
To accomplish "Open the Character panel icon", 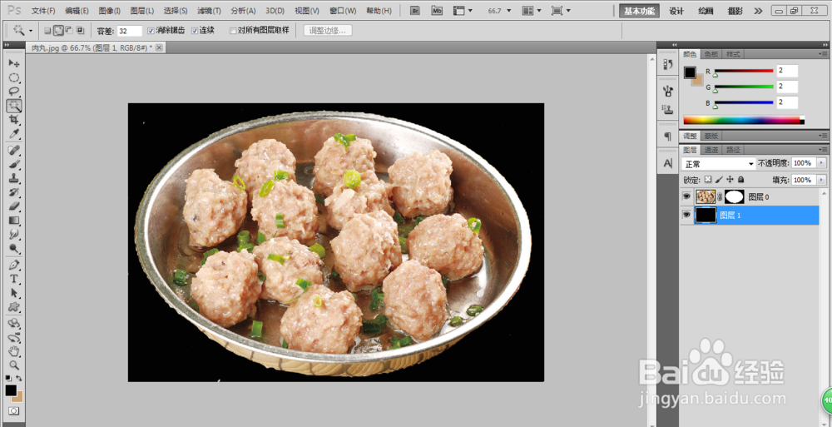I will point(668,162).
